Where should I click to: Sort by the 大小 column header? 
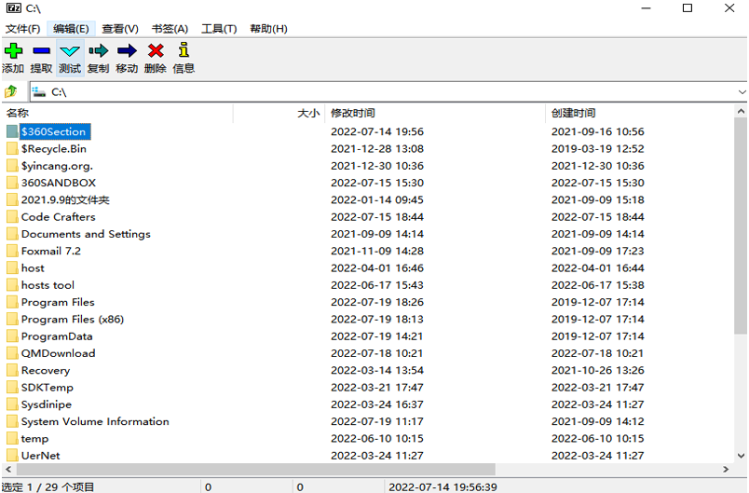click(x=279, y=113)
